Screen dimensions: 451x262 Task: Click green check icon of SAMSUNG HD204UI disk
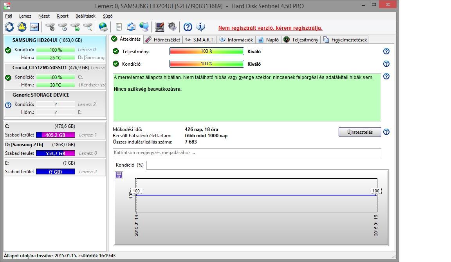8,50
